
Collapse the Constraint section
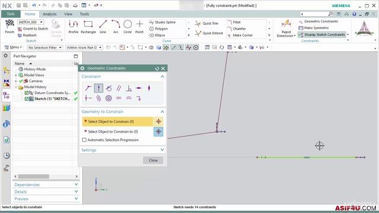(162, 76)
